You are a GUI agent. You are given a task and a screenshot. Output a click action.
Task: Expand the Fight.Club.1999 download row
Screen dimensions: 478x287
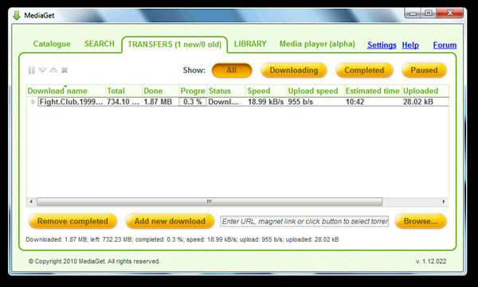click(x=33, y=102)
